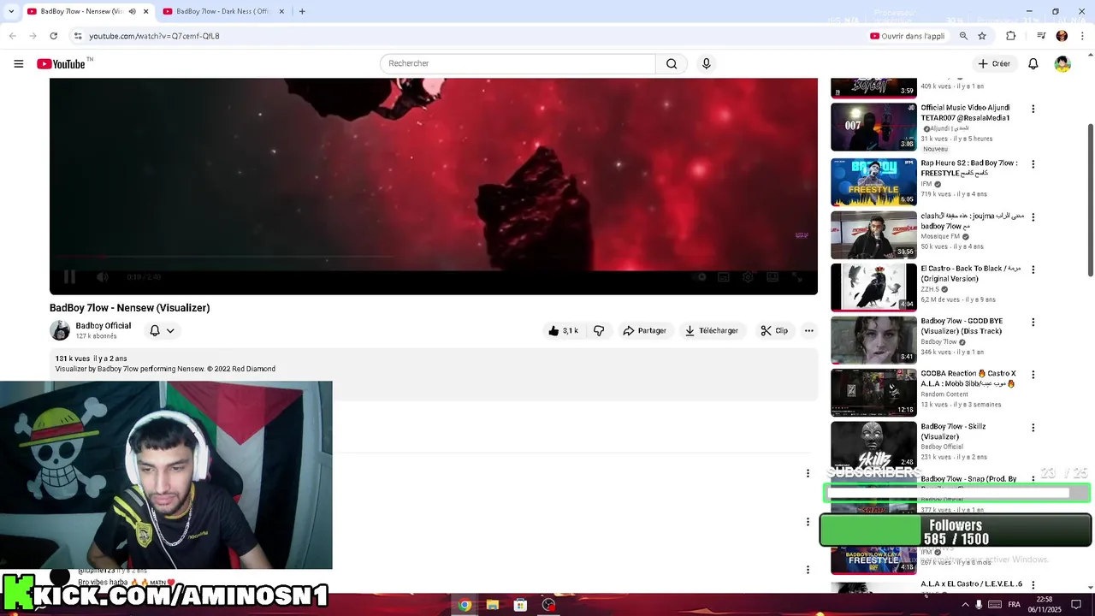Focus the Rechercher search field
This screenshot has width=1095, height=616.
coord(518,63)
